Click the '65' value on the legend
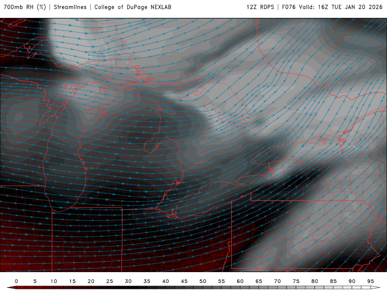Viewport: 387px width, 290px height. (x=259, y=281)
